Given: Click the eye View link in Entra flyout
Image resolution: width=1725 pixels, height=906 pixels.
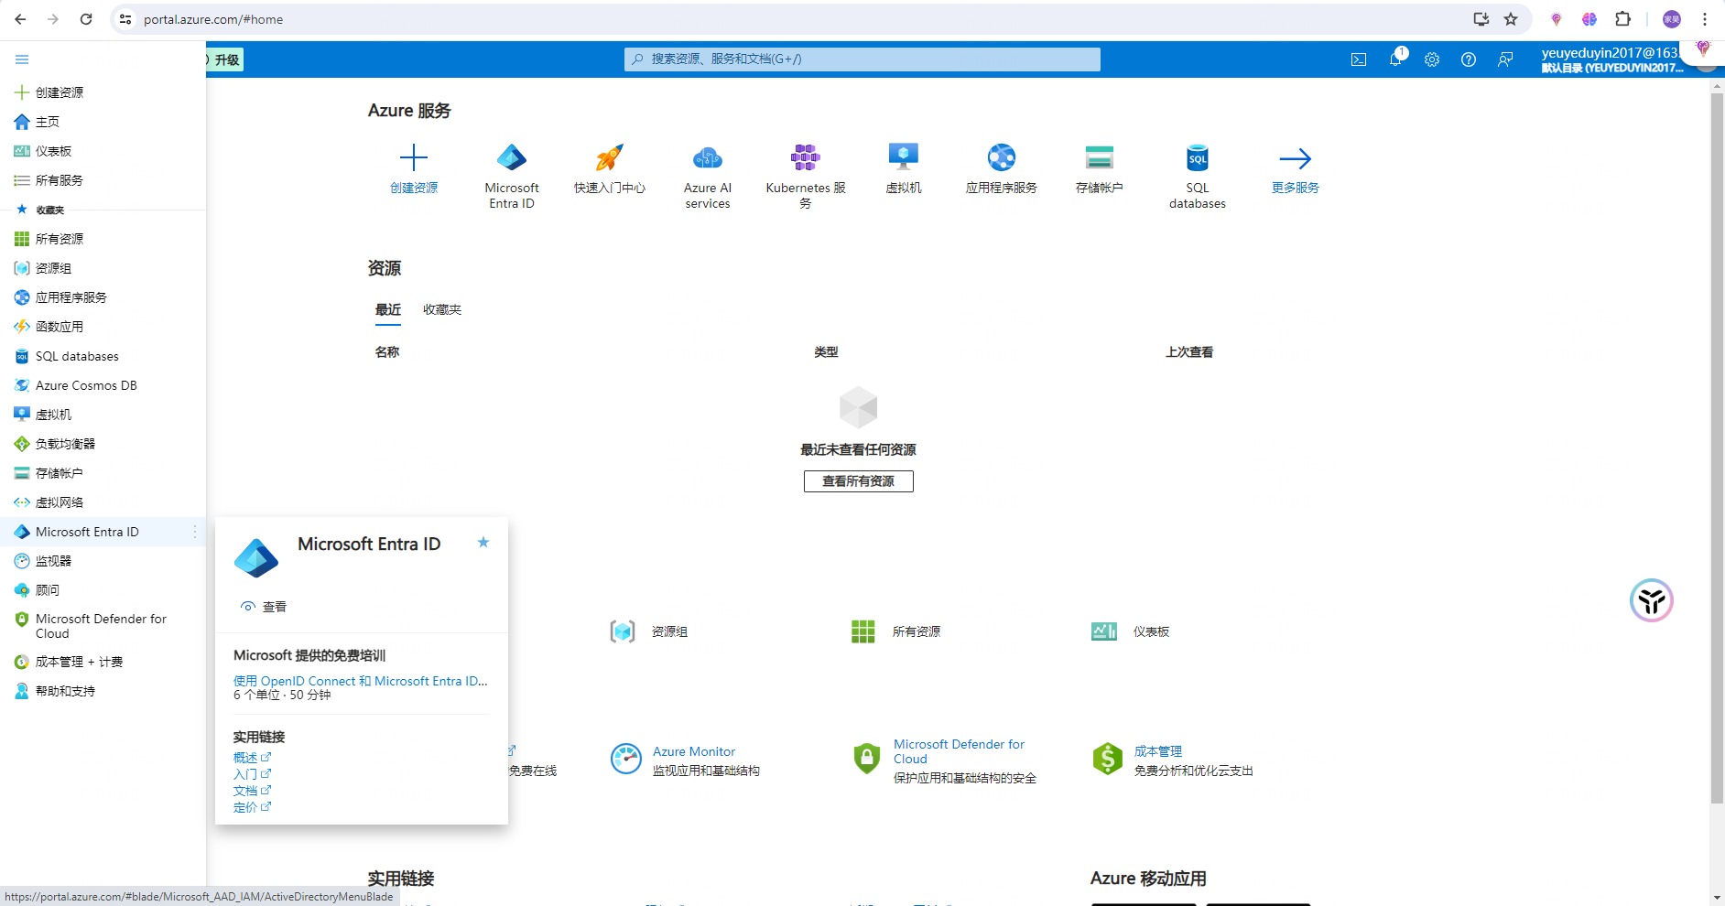Looking at the screenshot, I should pyautogui.click(x=264, y=607).
